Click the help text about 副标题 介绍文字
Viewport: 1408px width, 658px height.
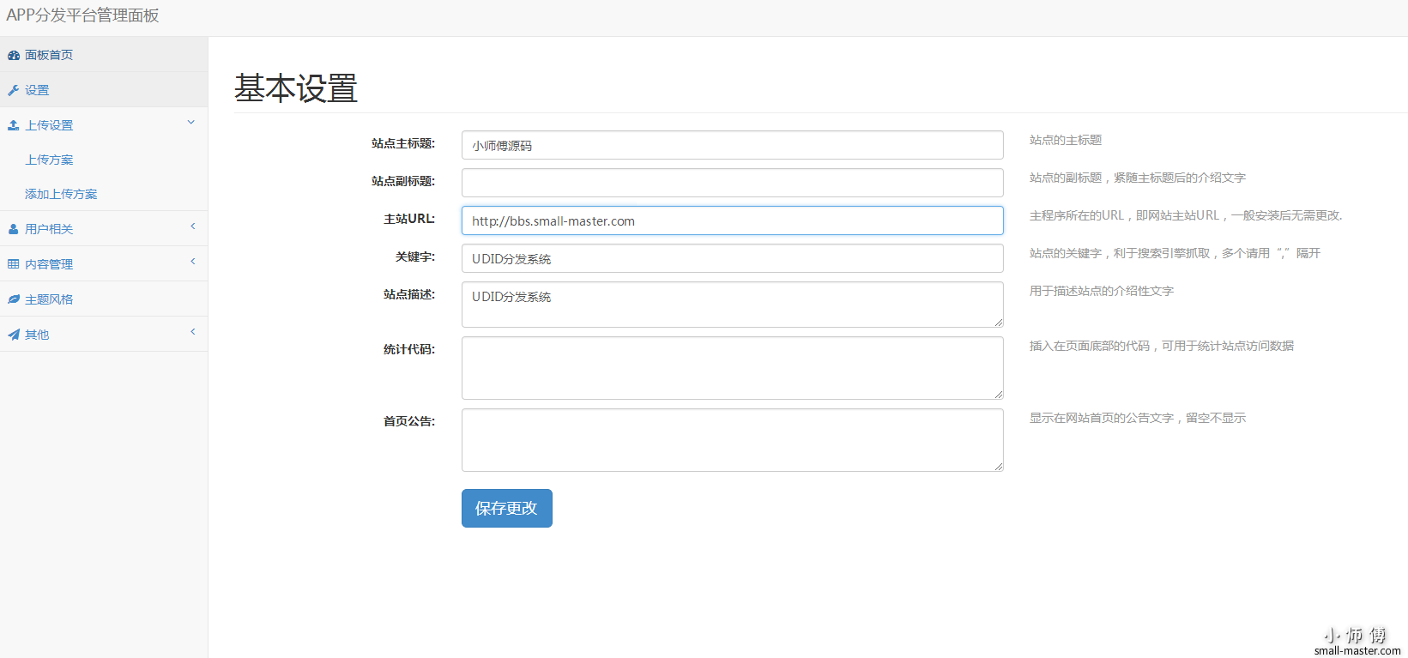point(1138,178)
